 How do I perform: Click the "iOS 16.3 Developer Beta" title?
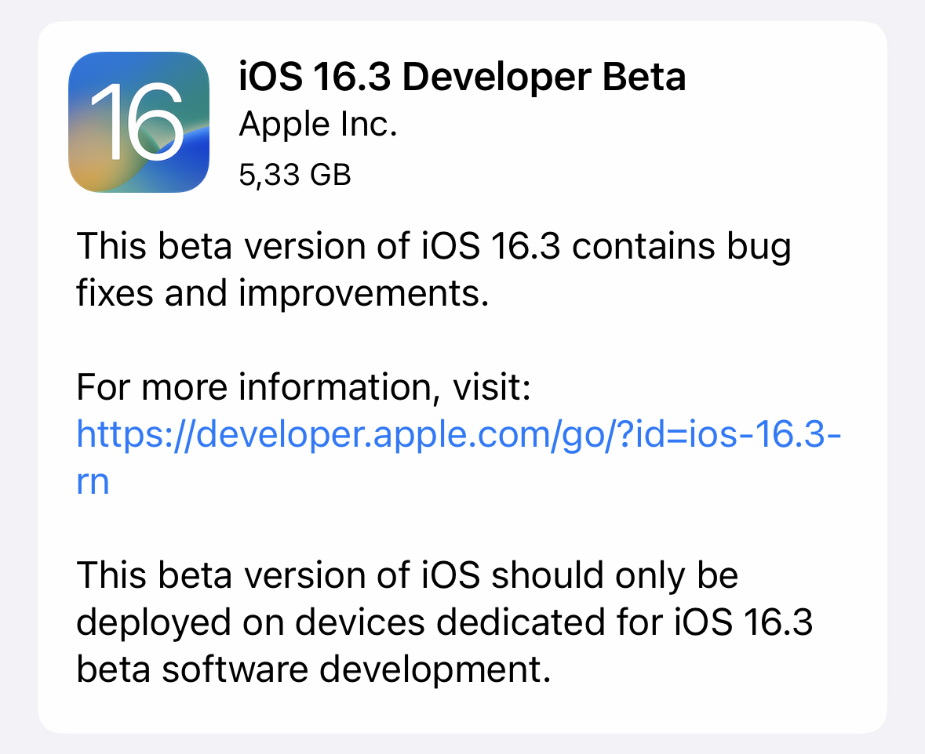[462, 78]
